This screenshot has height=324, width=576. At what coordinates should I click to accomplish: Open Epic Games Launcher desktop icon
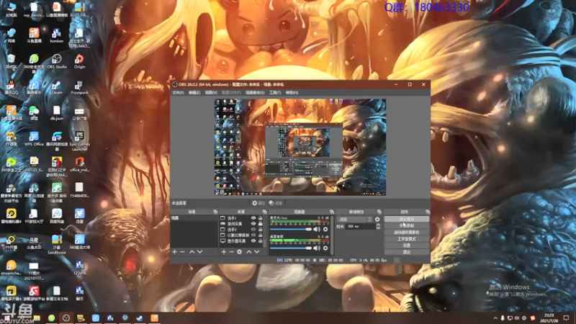[79, 141]
